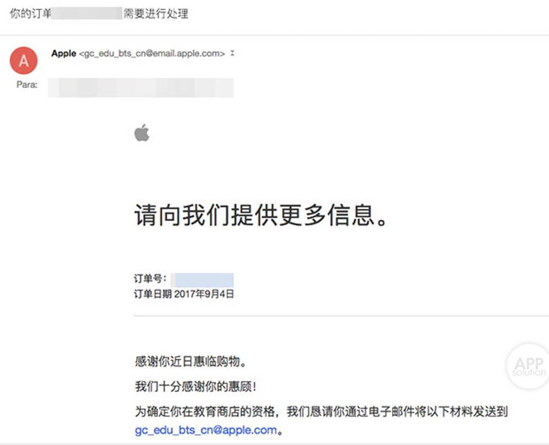Expand the sender details arrow beside the address

point(232,53)
